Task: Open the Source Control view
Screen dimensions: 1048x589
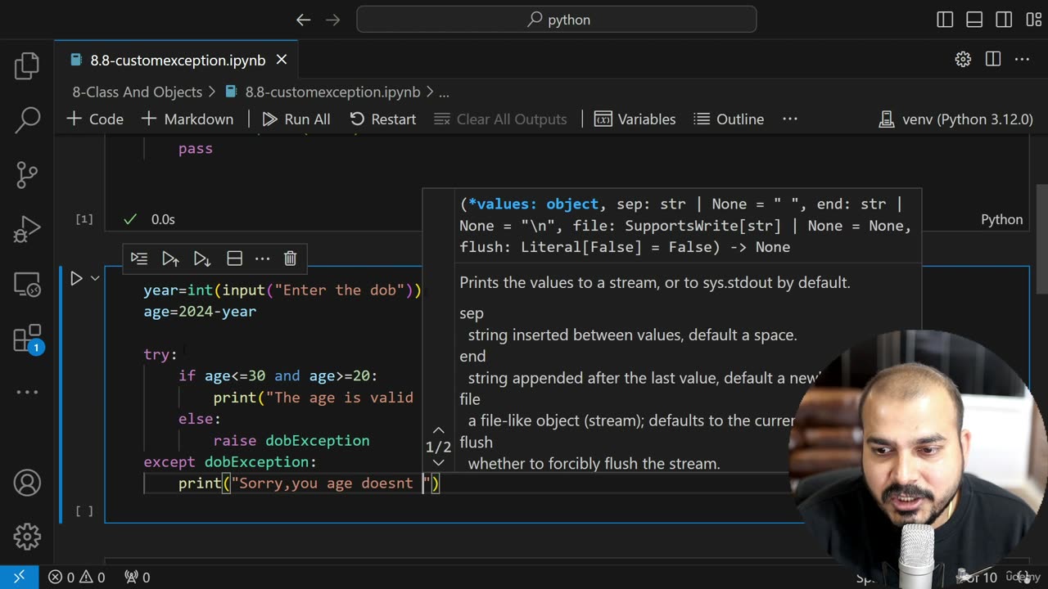Action: click(x=27, y=174)
